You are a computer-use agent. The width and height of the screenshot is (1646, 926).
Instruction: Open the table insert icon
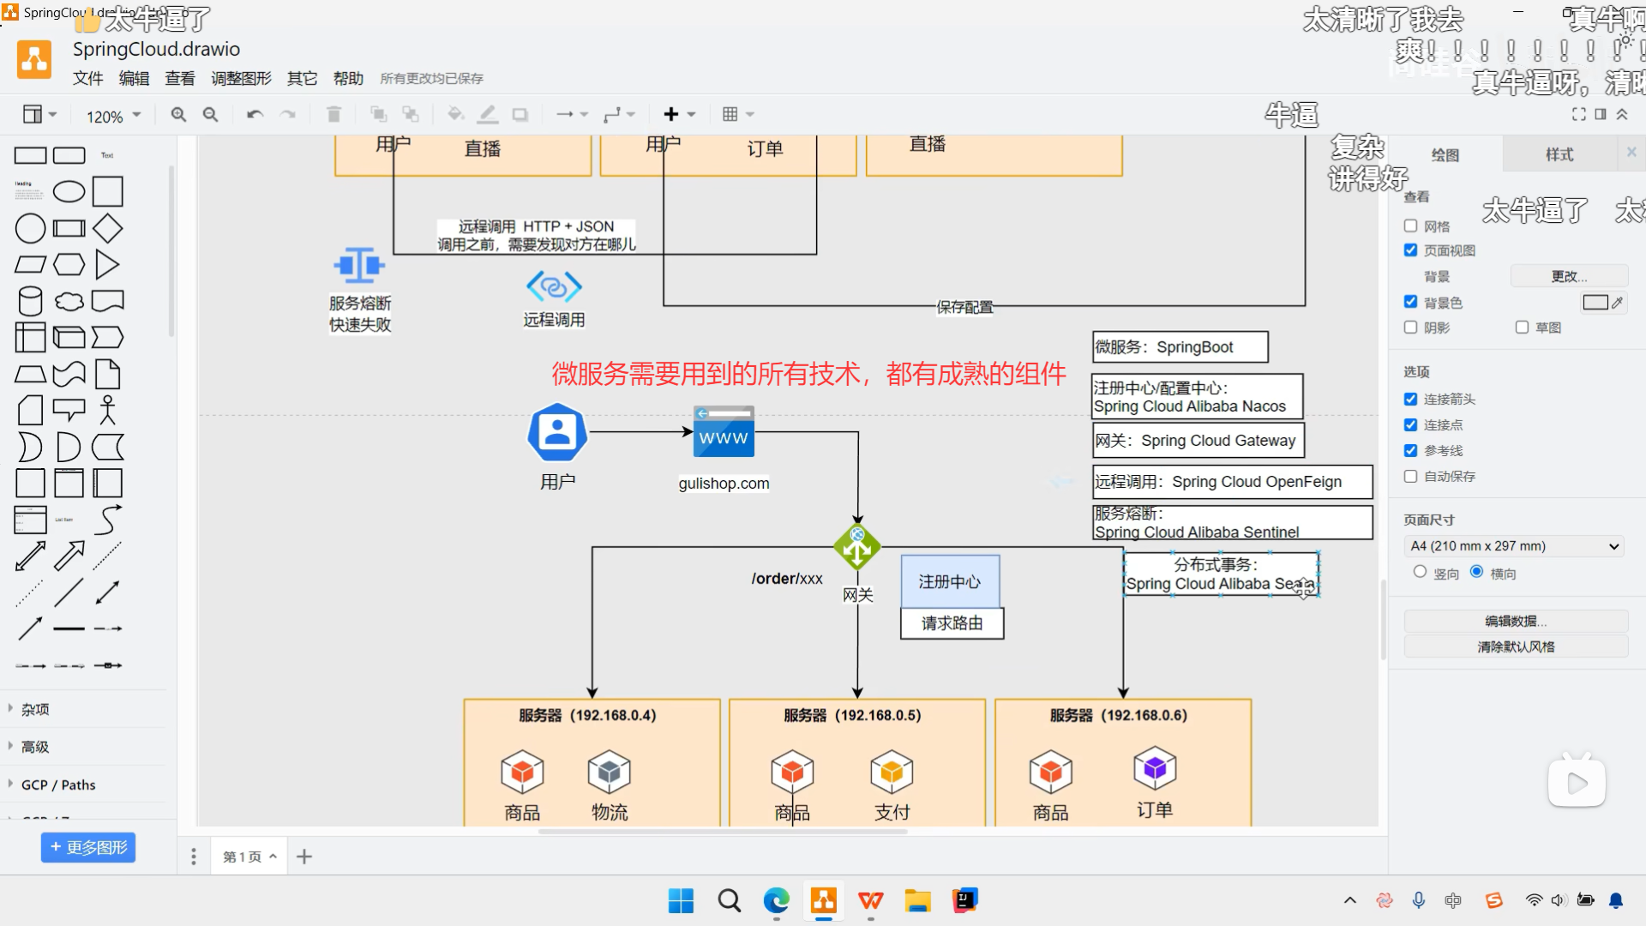click(x=730, y=113)
